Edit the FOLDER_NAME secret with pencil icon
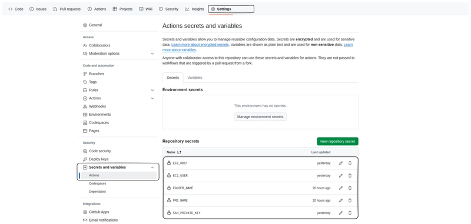This screenshot has width=471, height=224. tap(341, 188)
